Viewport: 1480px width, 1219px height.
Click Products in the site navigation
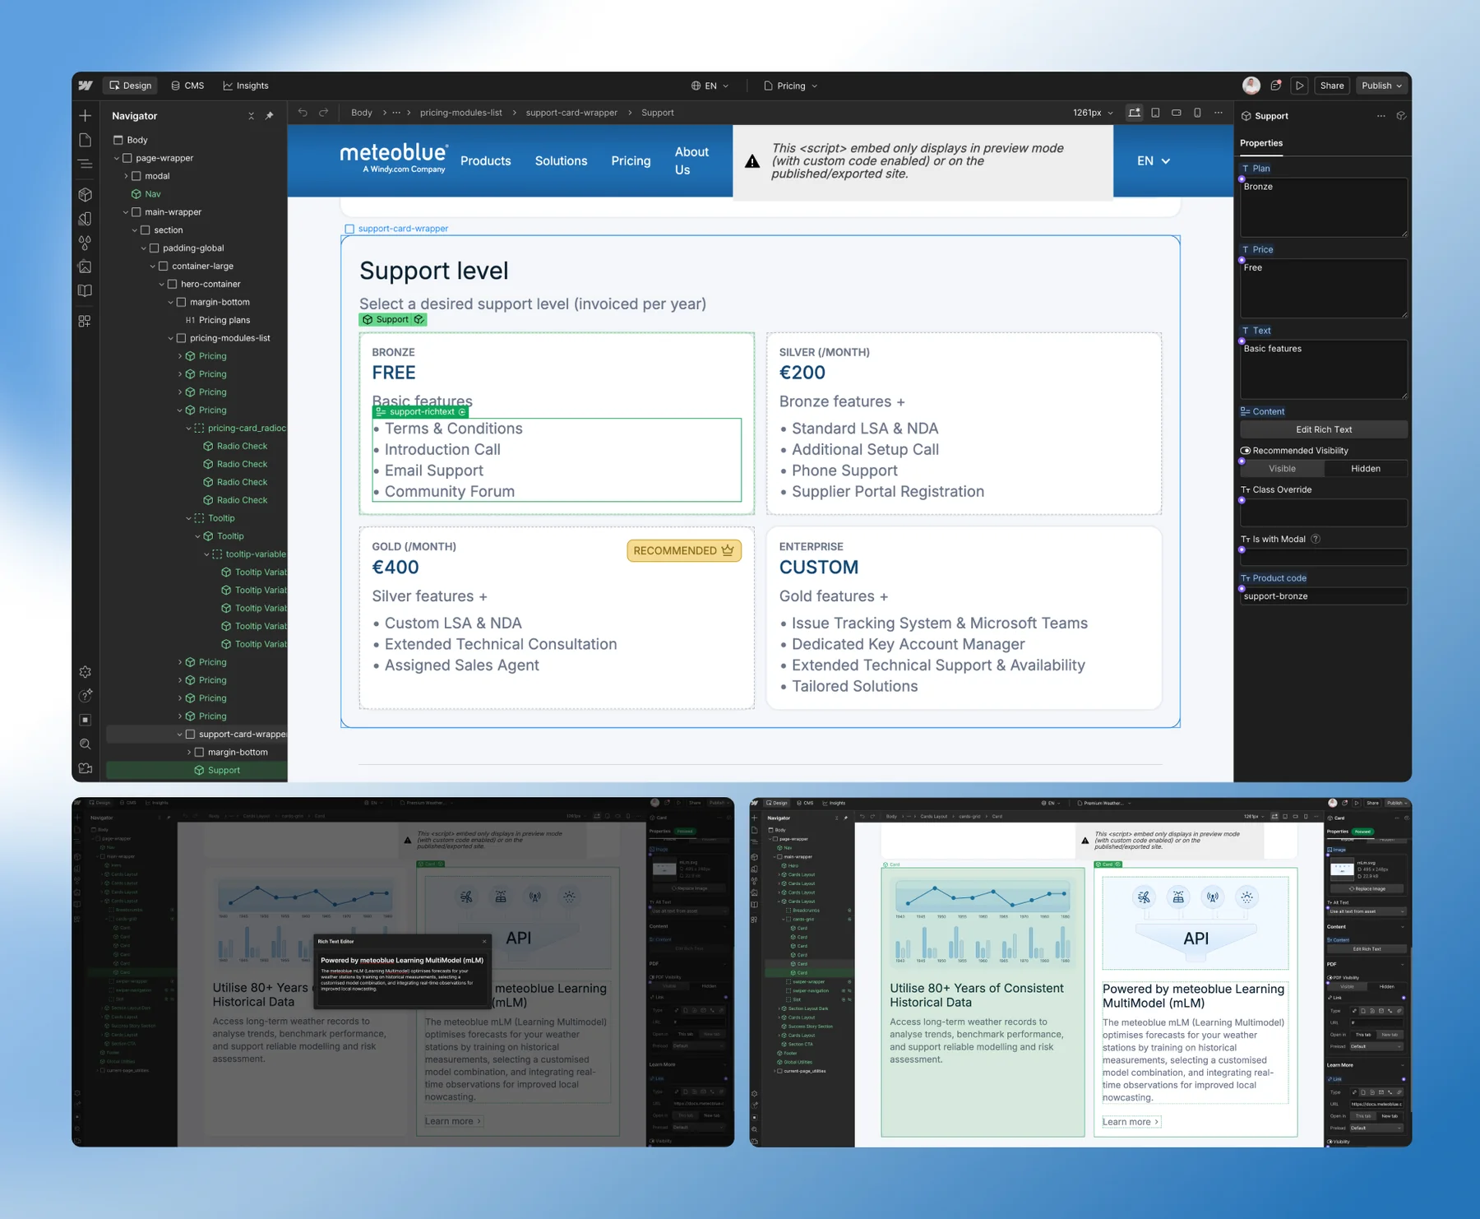click(485, 161)
